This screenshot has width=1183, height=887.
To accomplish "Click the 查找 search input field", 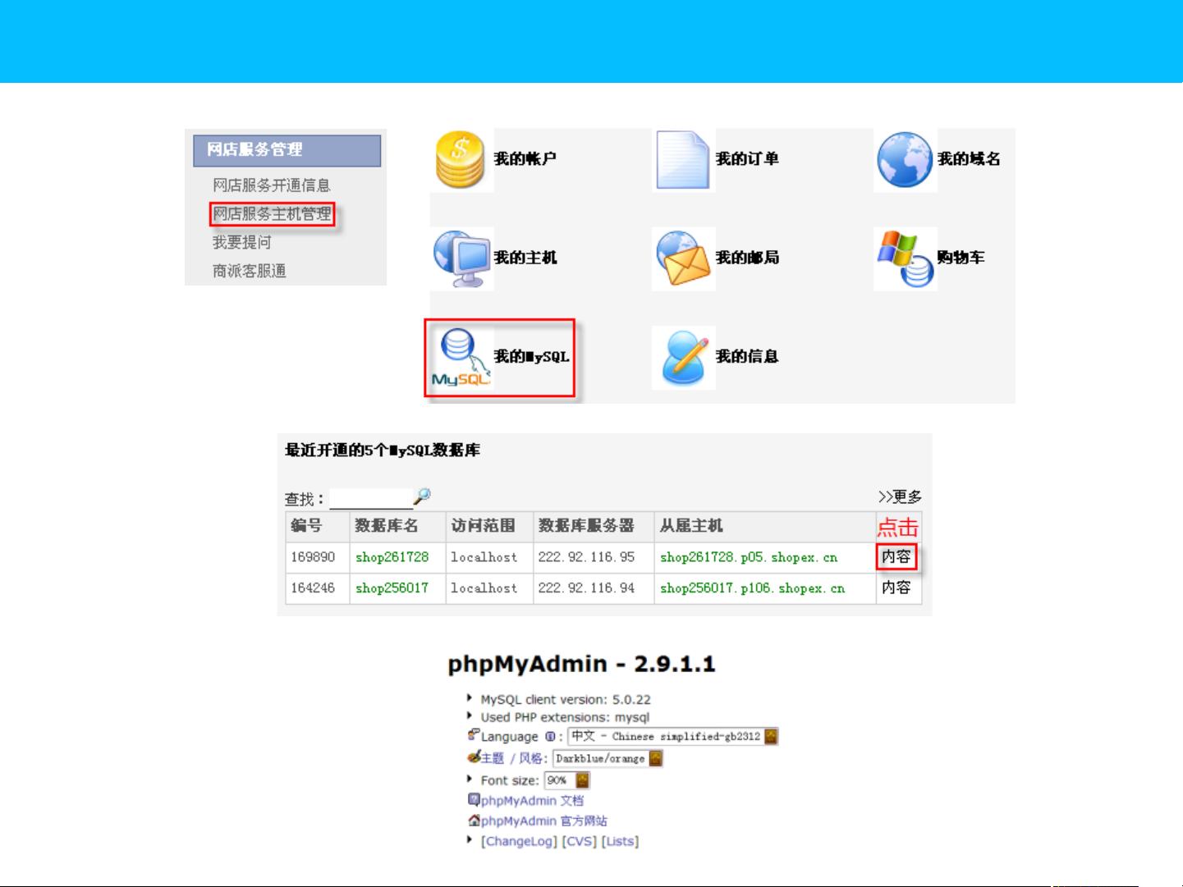I will (371, 499).
